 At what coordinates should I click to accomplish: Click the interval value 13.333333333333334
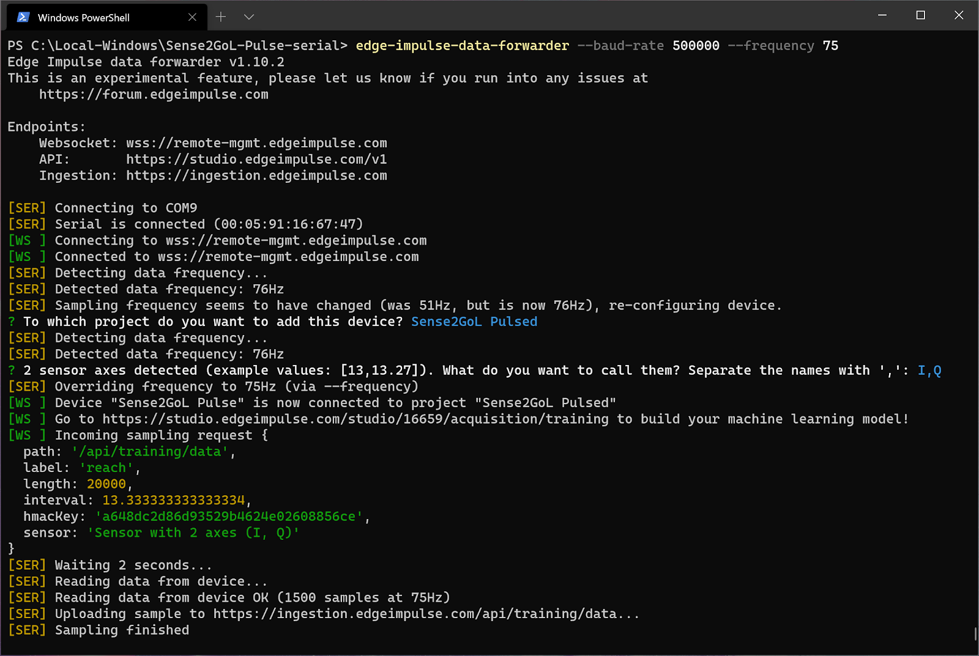pyautogui.click(x=174, y=500)
